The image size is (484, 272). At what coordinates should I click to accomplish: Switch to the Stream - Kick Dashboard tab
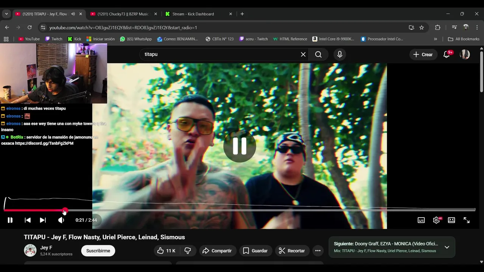[x=193, y=14]
